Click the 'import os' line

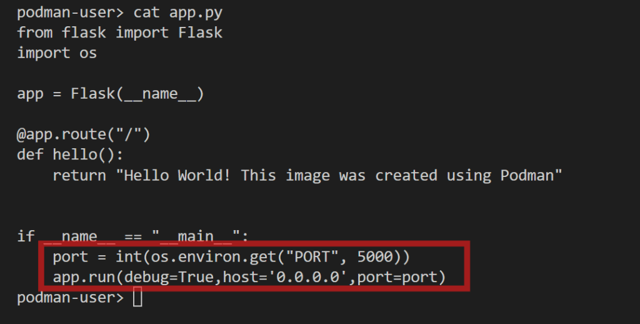[57, 53]
